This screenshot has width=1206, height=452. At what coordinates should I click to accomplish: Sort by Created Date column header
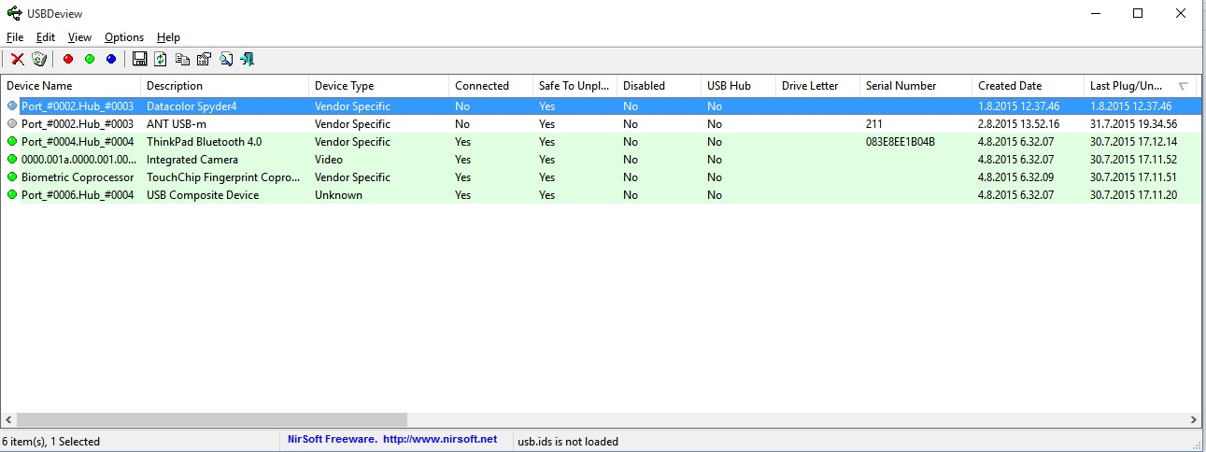click(1028, 86)
